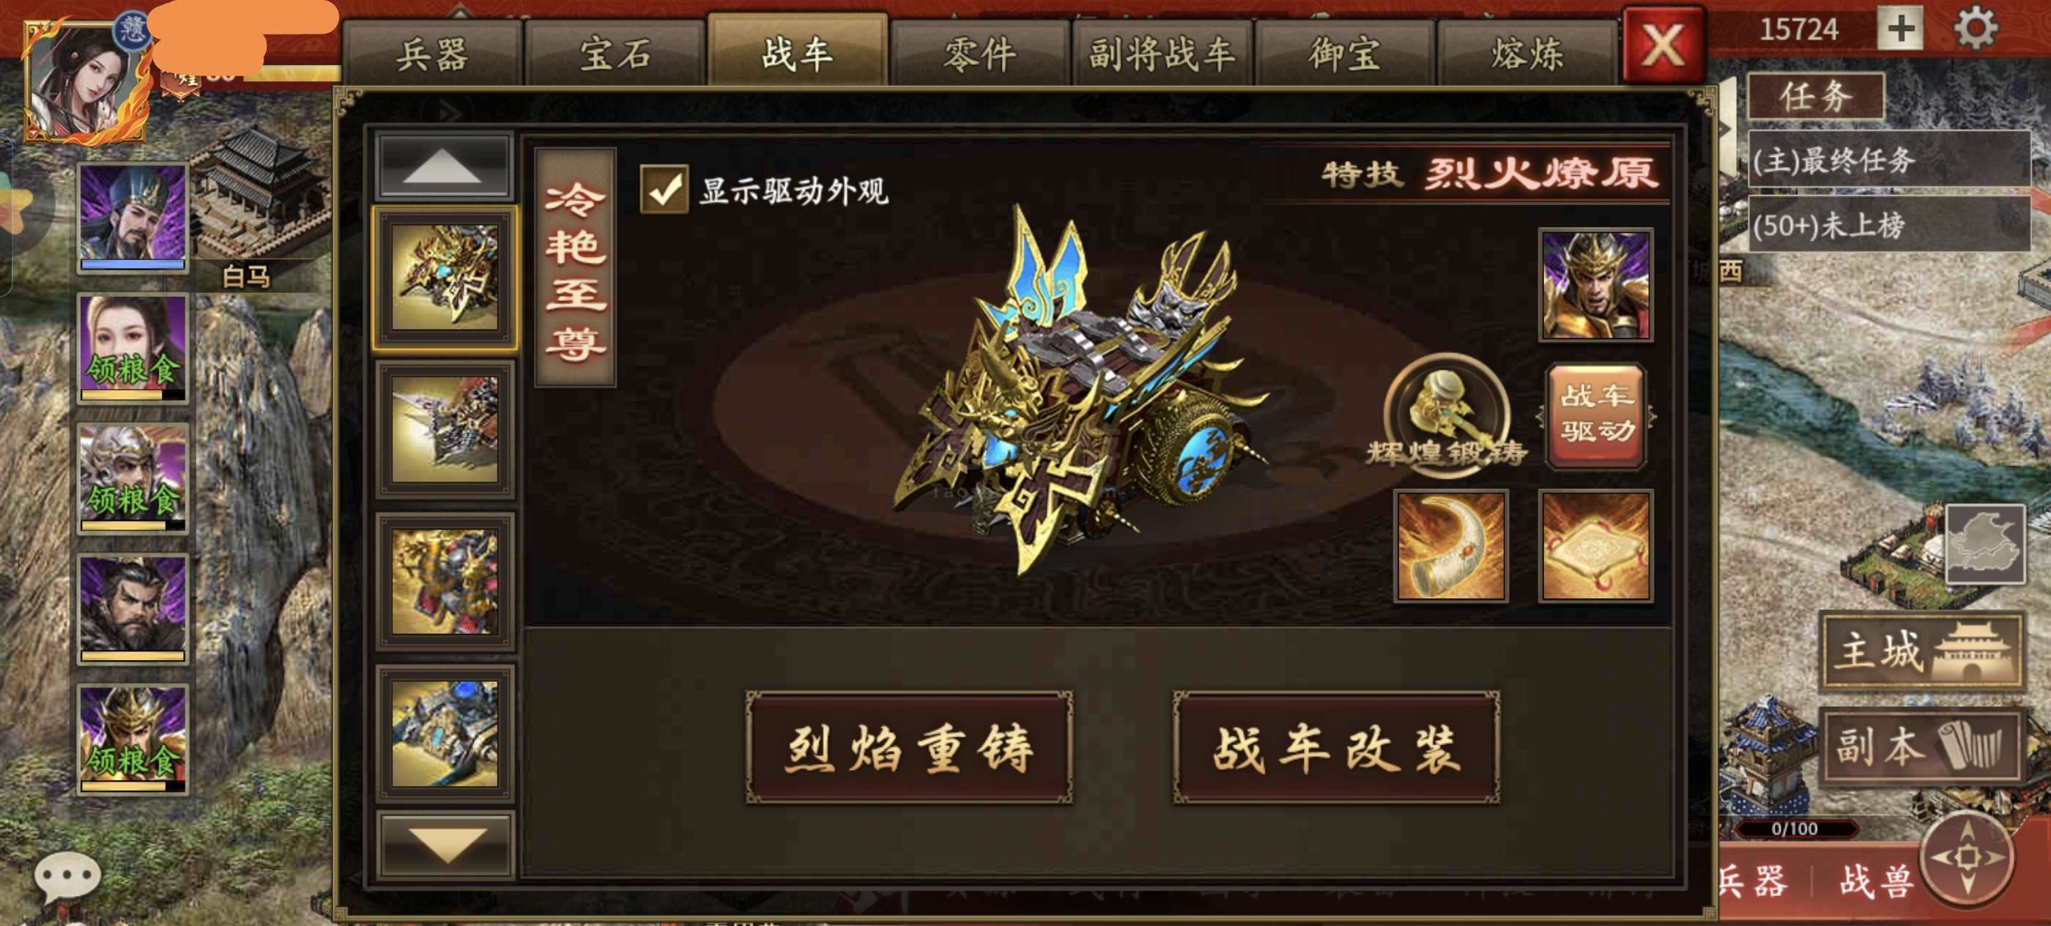This screenshot has height=926, width=2051.
Task: Switch to the 宝石 tab
Action: coord(615,54)
